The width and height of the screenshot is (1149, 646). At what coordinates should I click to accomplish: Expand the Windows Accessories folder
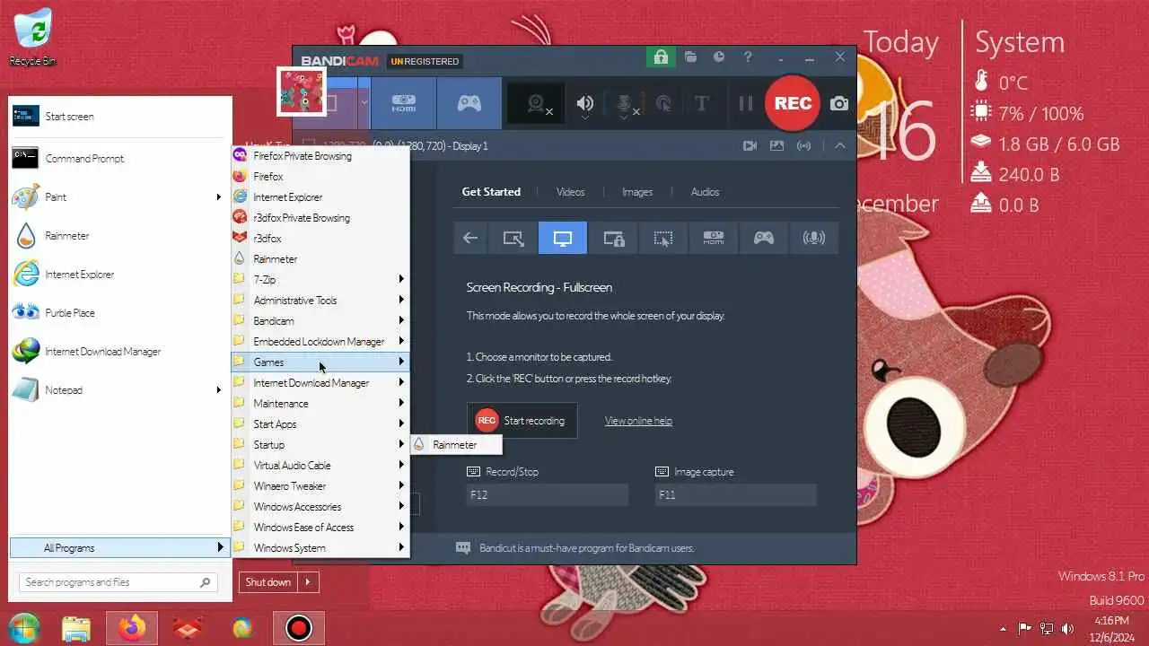pos(320,507)
